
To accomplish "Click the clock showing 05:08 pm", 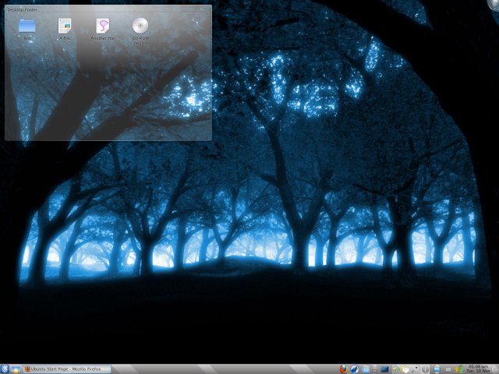I will [478, 369].
